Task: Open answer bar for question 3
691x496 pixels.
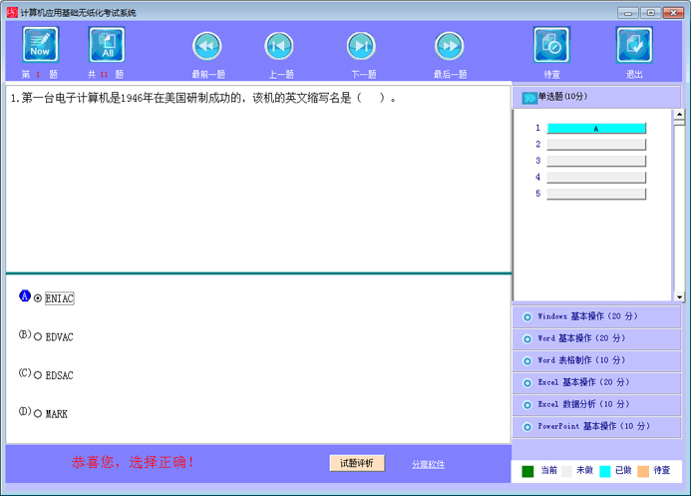Action: pos(596,161)
